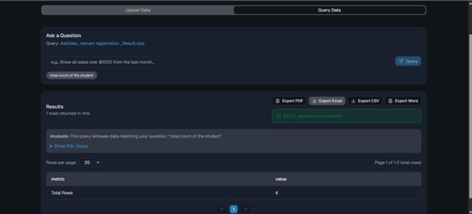Go to the previous results page arrow
The image size is (472, 214).
click(221, 209)
